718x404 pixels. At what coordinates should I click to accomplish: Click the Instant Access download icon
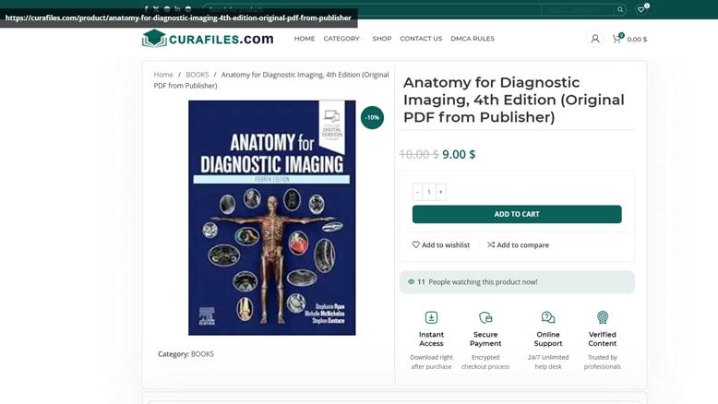[x=431, y=317]
